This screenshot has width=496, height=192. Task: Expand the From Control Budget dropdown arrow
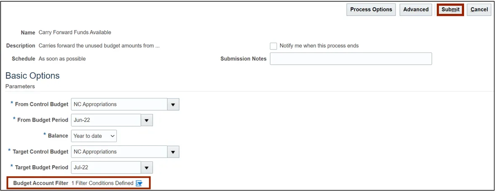point(173,104)
